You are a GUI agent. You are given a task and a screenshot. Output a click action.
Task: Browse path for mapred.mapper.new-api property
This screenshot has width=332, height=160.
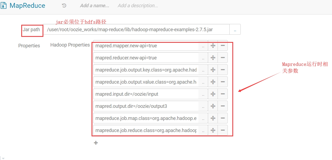[203, 46]
